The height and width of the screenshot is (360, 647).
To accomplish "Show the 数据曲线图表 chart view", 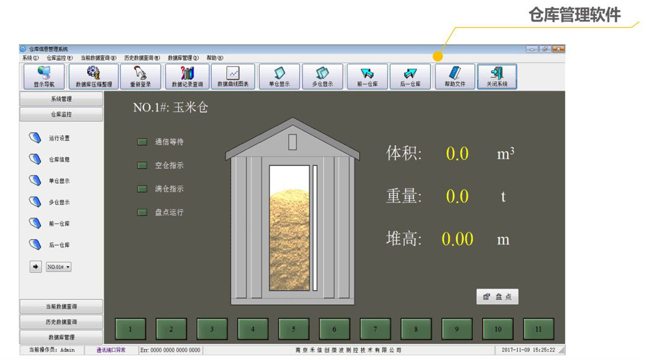I will (x=233, y=76).
